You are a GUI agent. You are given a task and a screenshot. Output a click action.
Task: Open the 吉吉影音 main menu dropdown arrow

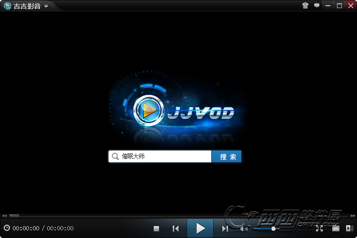coord(46,6)
